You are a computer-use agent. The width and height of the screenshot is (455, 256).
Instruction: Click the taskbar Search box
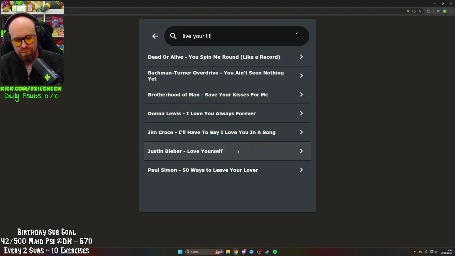click(204, 252)
